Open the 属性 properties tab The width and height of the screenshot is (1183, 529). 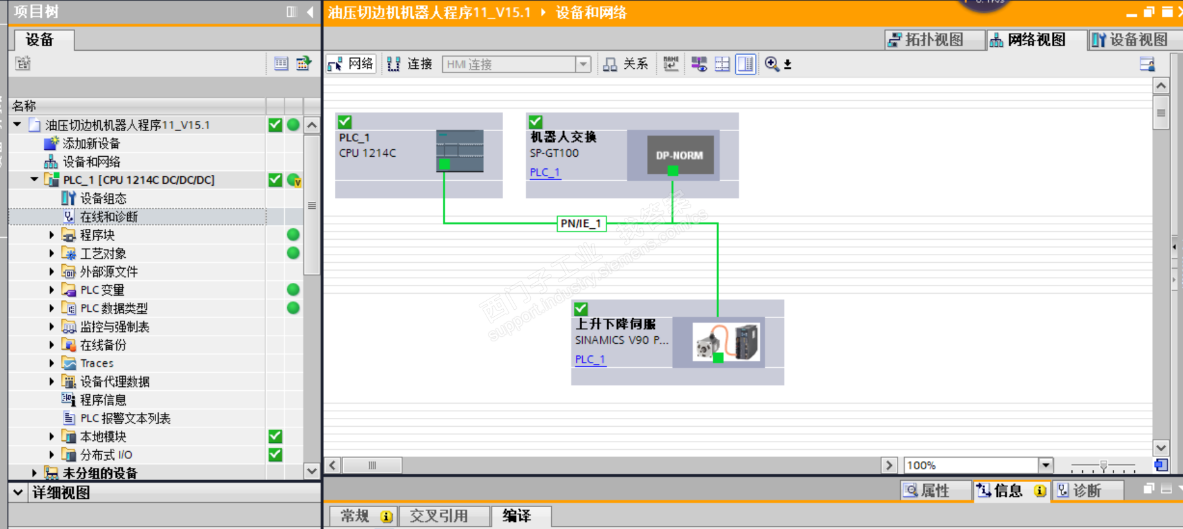coord(935,490)
